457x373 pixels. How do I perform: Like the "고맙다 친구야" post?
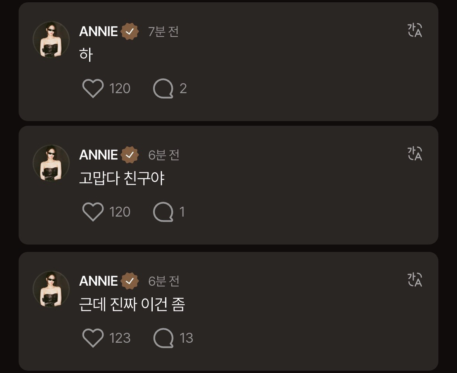click(x=93, y=212)
